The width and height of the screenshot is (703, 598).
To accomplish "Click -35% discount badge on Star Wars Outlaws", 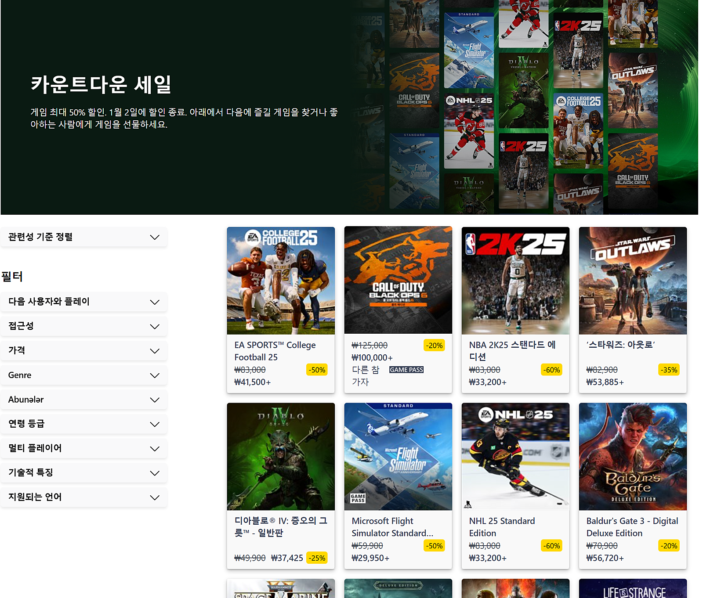I will click(669, 370).
